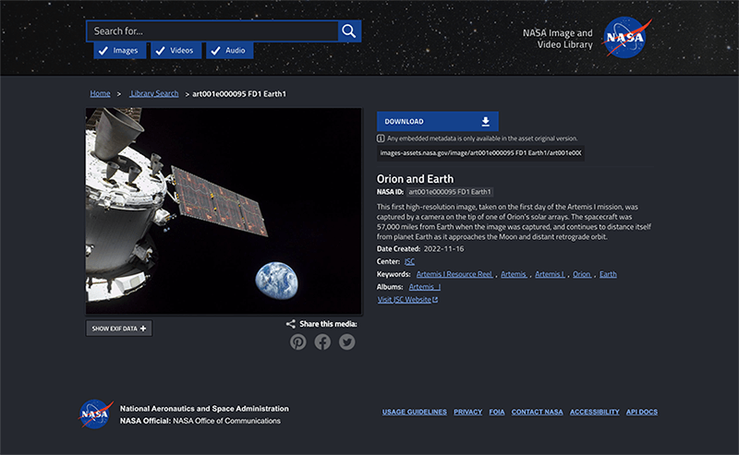Open Library Search breadcrumb link

[154, 94]
